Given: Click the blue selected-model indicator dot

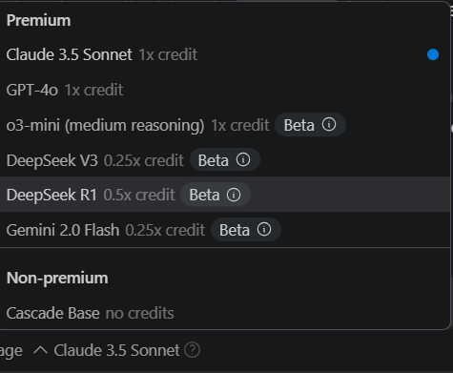Looking at the screenshot, I should click(x=433, y=54).
